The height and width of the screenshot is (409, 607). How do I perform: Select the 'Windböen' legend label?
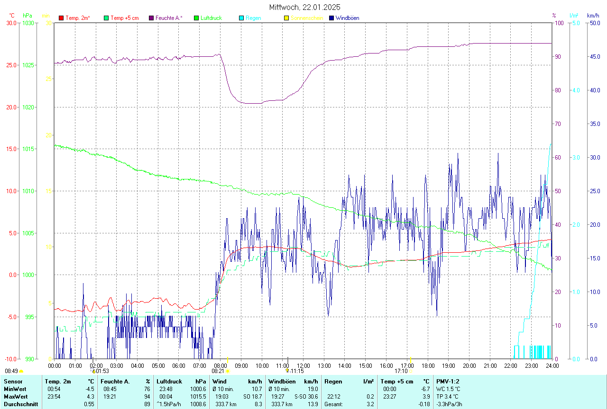click(347, 18)
